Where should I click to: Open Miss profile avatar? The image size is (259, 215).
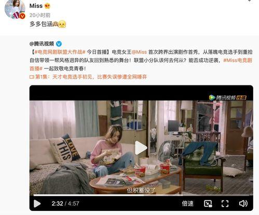pos(15,9)
